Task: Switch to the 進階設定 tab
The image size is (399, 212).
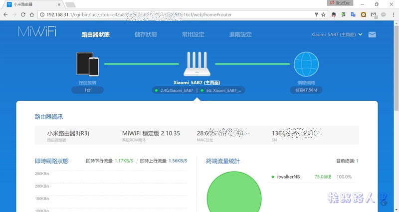Action: tap(240, 34)
